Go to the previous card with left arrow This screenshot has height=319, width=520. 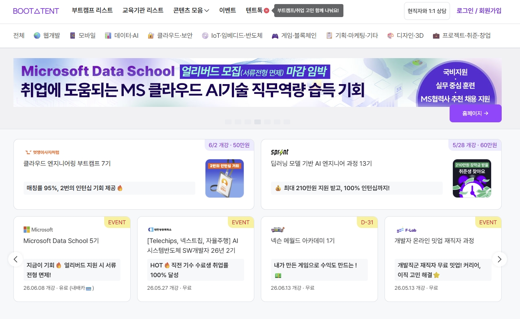15,259
